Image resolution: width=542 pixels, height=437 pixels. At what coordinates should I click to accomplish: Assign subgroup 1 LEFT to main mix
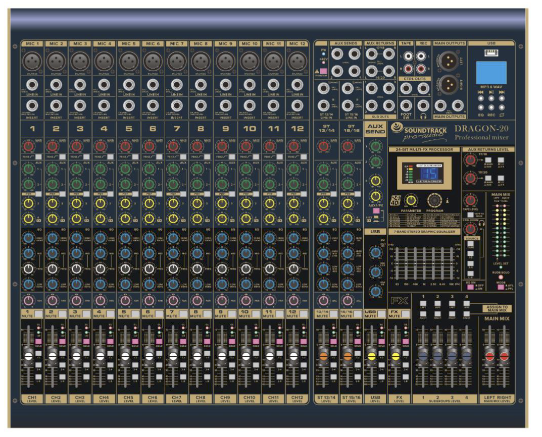coord(423,303)
